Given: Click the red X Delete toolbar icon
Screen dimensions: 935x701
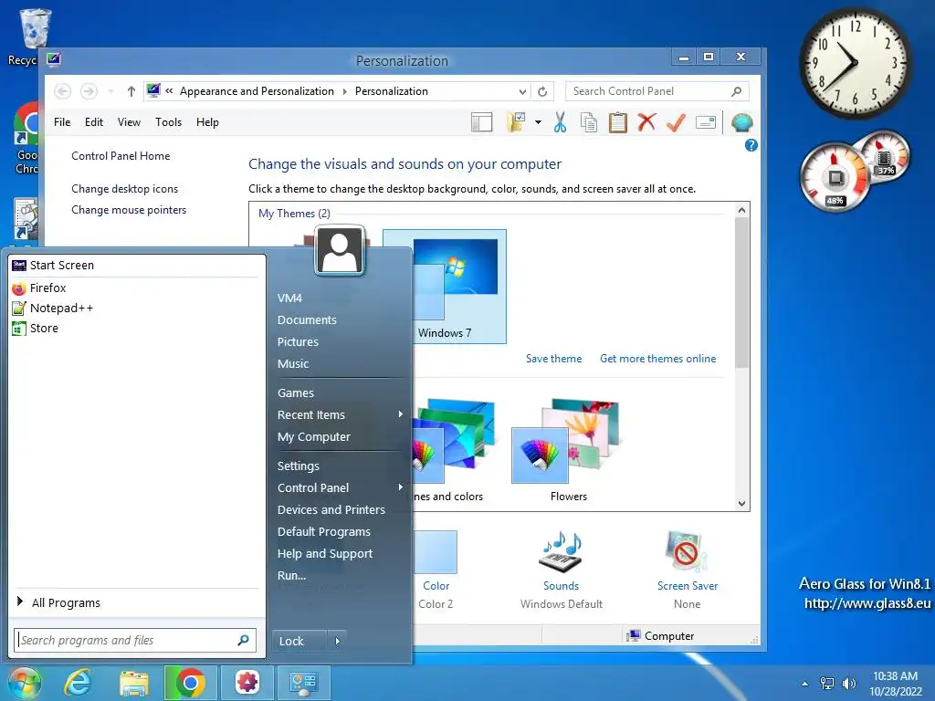Looking at the screenshot, I should 646,122.
